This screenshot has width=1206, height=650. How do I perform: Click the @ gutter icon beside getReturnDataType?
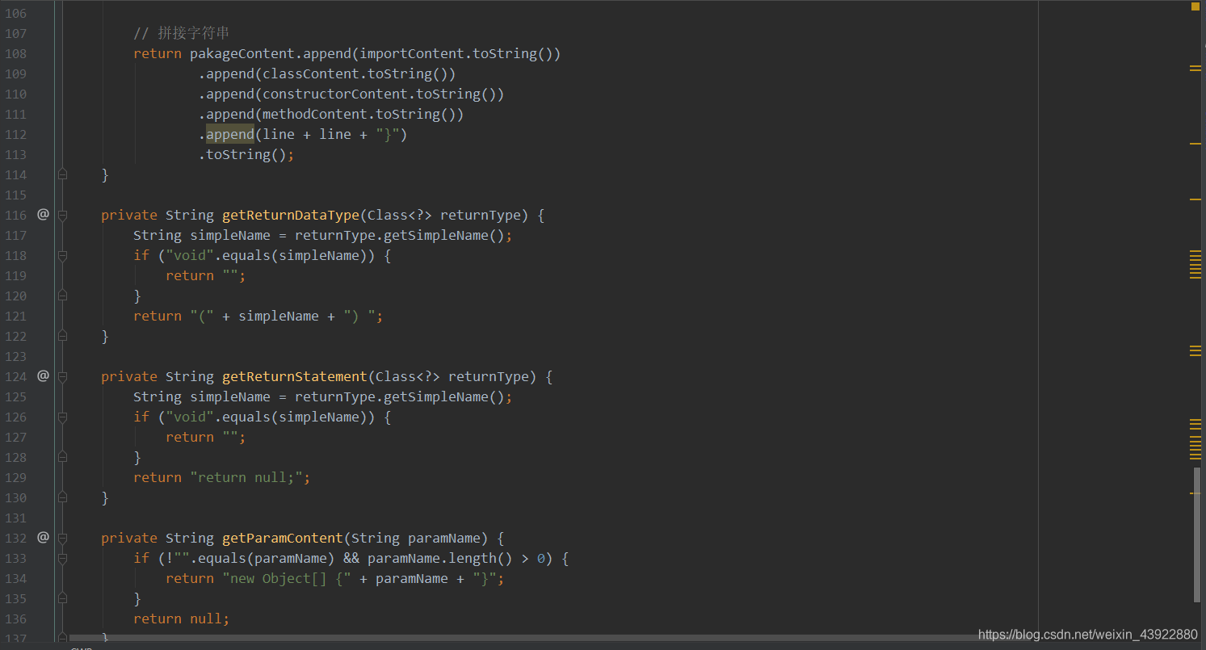pos(43,215)
